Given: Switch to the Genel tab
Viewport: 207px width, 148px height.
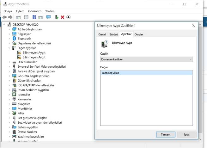Looking at the screenshot, I should 102,34.
